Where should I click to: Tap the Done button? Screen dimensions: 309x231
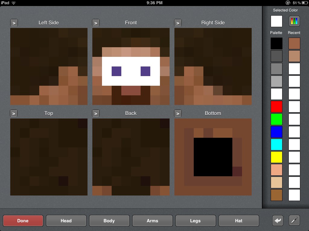pos(23,220)
